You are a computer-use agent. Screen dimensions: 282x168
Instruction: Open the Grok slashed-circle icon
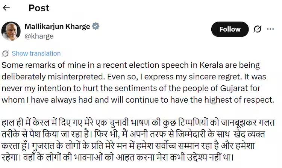pyautogui.click(x=258, y=29)
